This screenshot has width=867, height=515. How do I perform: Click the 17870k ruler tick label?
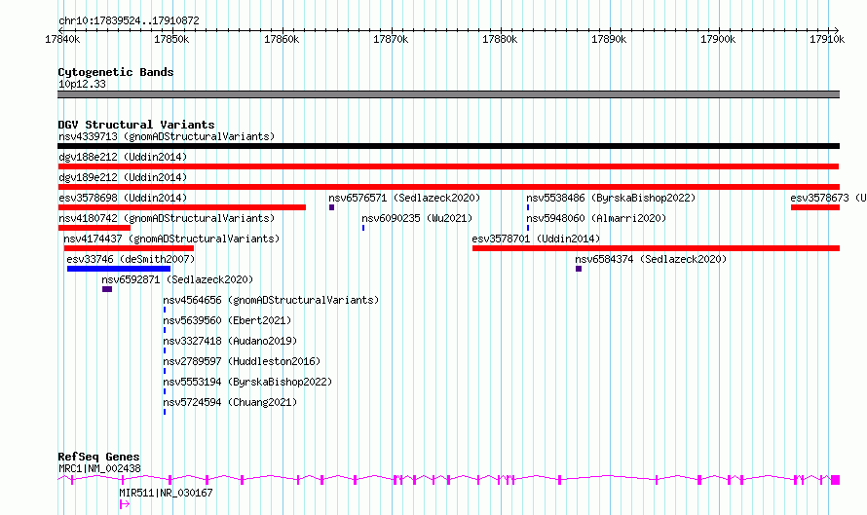[391, 39]
